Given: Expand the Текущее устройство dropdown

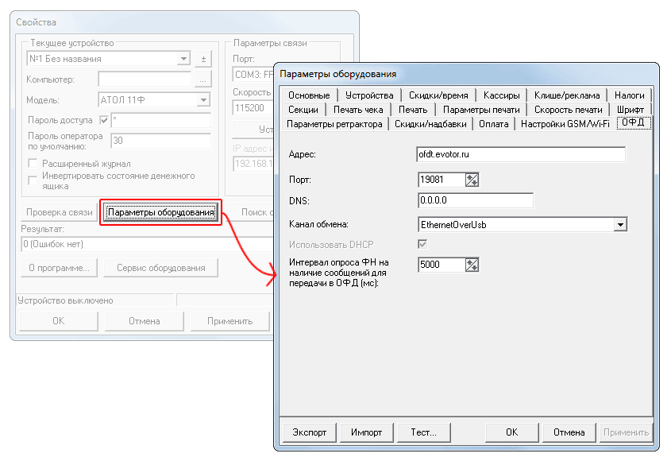Looking at the screenshot, I should pyautogui.click(x=183, y=59).
